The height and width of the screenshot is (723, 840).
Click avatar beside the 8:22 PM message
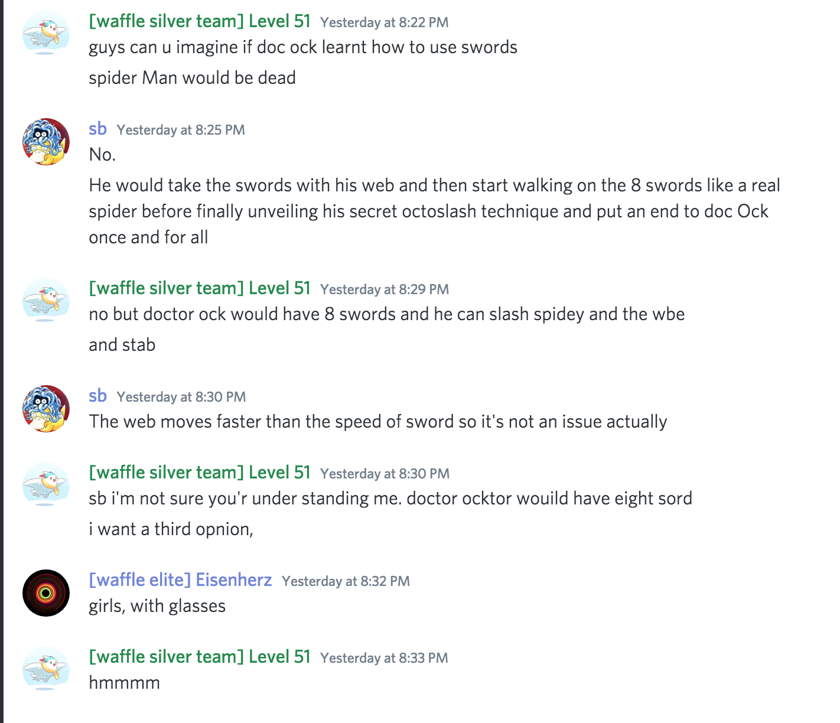pos(46,34)
